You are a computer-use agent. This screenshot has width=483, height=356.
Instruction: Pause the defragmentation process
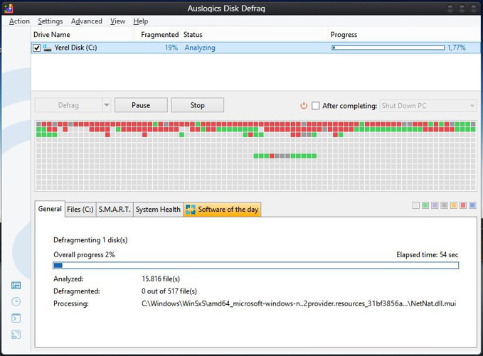pos(141,105)
